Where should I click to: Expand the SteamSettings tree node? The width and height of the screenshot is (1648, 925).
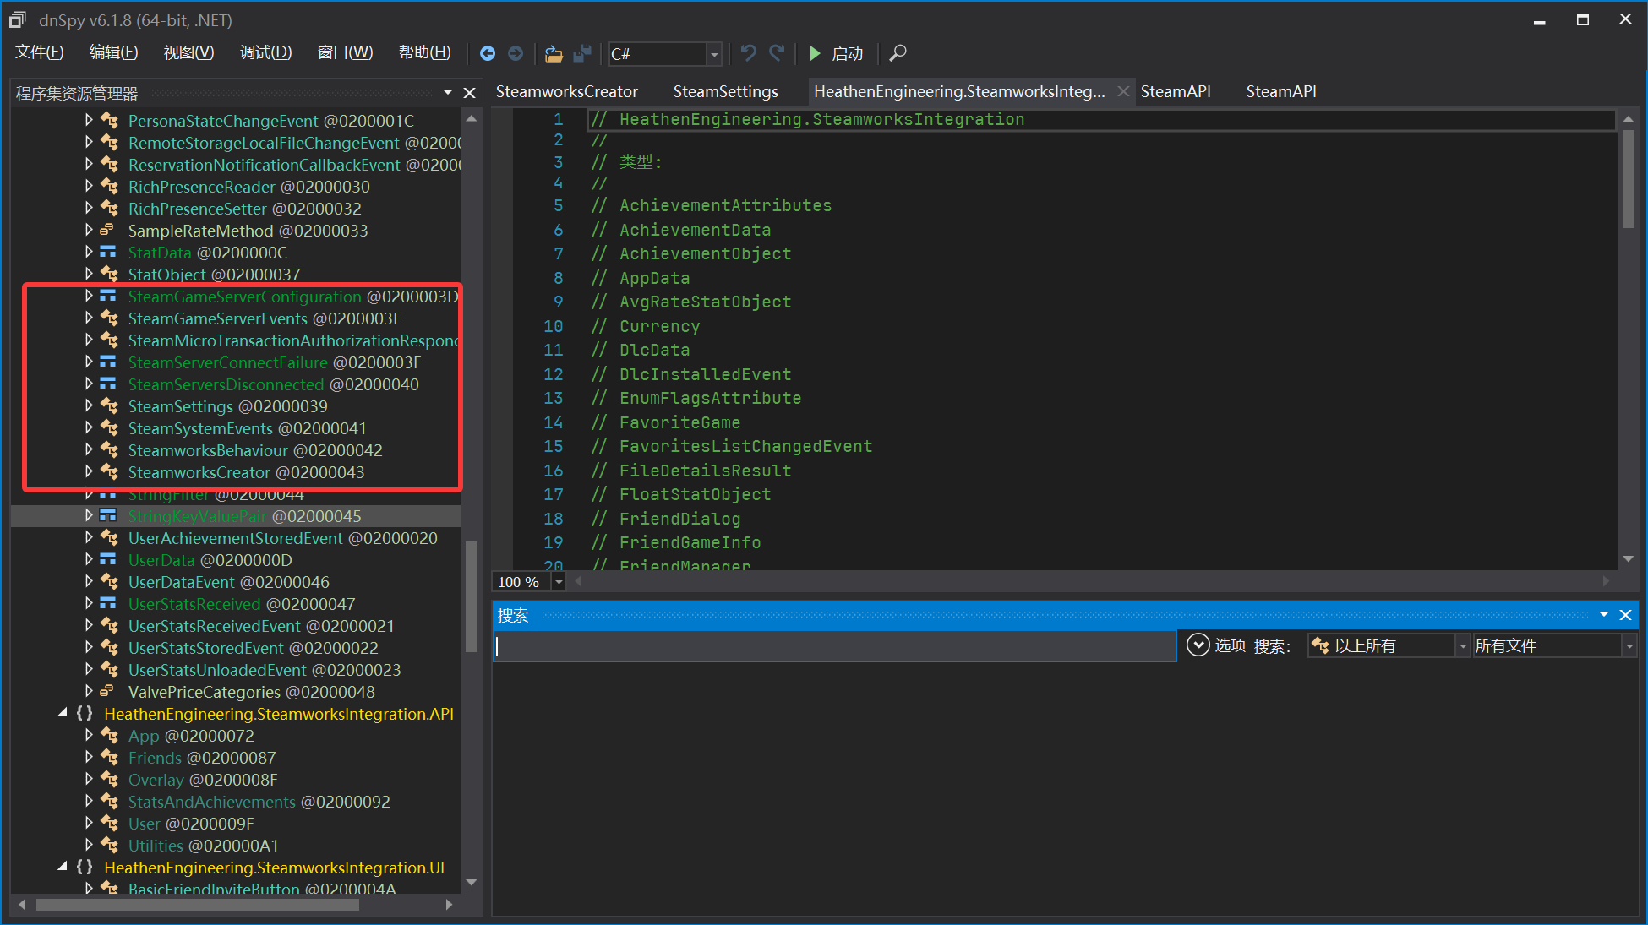(89, 406)
